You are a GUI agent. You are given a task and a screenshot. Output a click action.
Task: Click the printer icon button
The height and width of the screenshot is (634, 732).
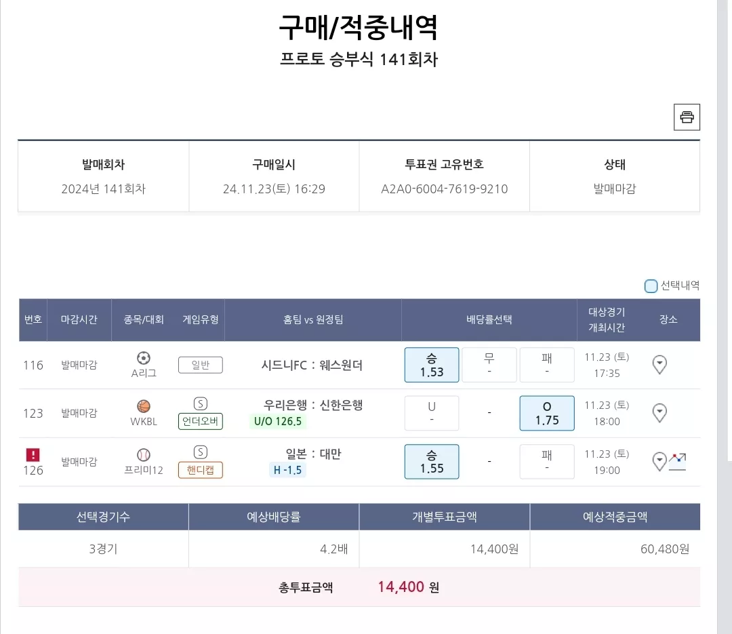687,117
